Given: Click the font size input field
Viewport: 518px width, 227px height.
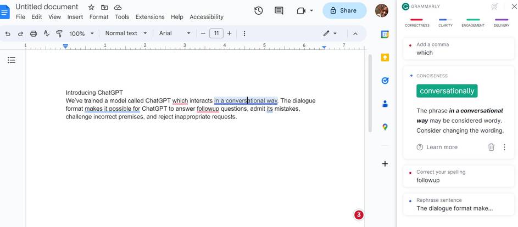Looking at the screenshot, I should [x=216, y=33].
